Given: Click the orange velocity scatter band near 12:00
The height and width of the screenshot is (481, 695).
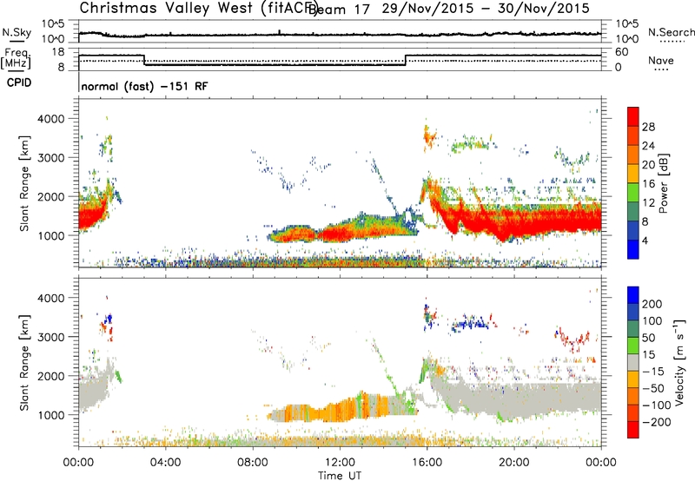Looking at the screenshot, I should [339, 411].
